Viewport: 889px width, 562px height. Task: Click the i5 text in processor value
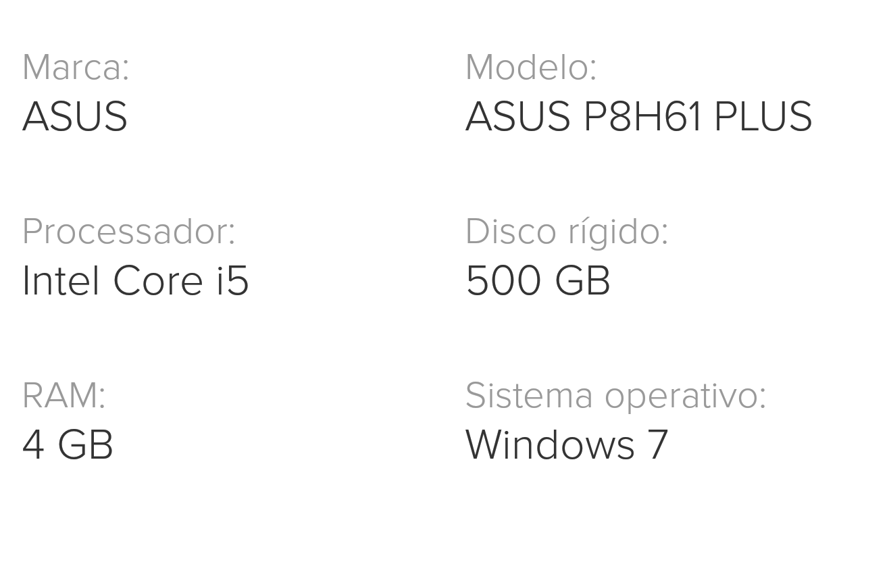tap(233, 280)
